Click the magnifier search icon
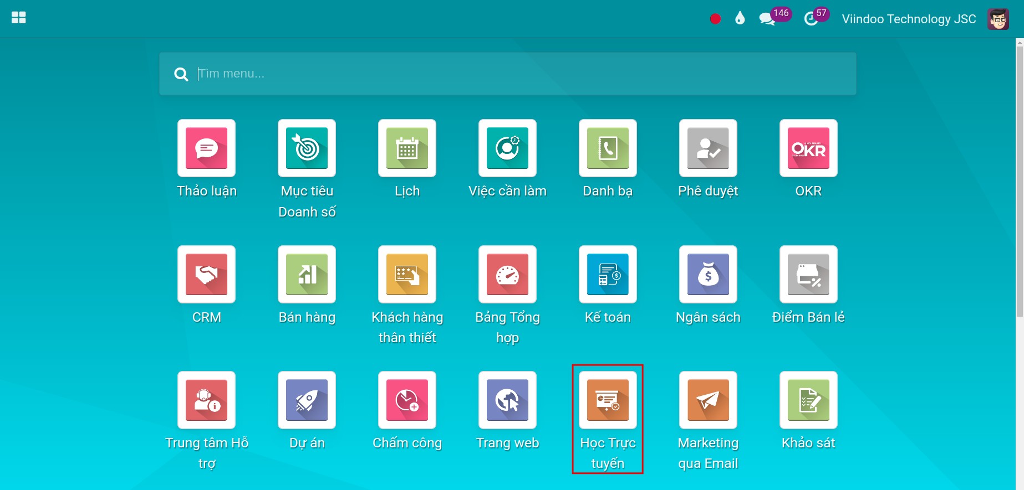 coord(181,74)
